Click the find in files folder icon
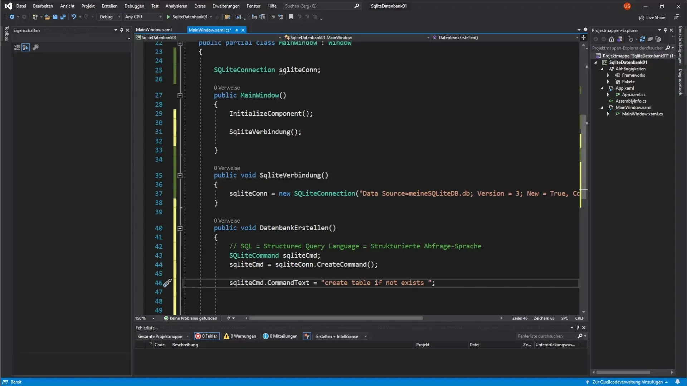Viewport: 687px width, 386px height. tap(227, 17)
